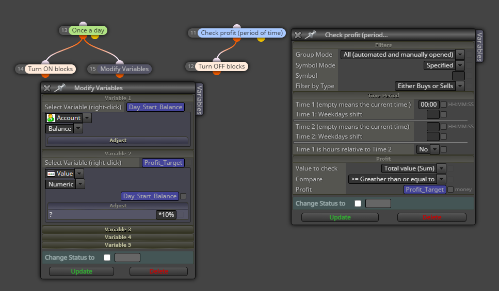Click the Symbol input field
Viewport: 499px width, 291px height.
click(x=458, y=76)
